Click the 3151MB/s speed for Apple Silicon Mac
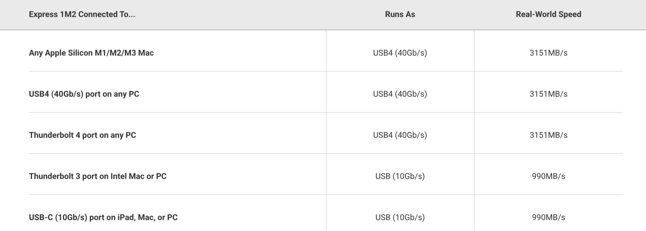 [548, 53]
